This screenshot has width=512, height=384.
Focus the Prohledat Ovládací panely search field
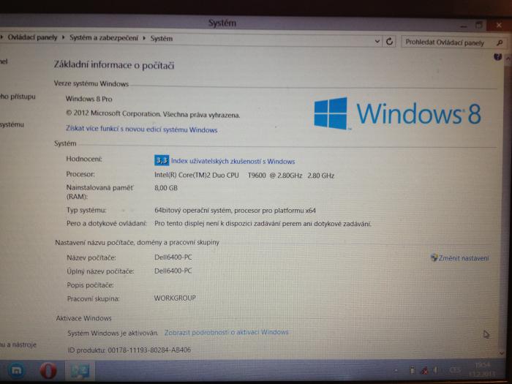(445, 42)
